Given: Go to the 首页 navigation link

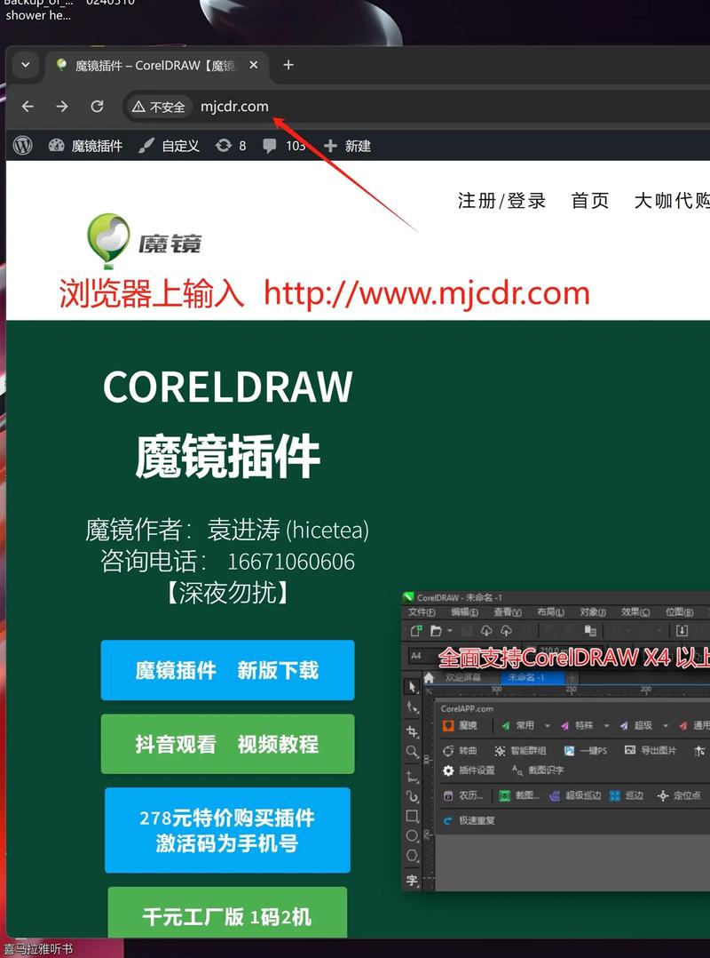Looking at the screenshot, I should tap(590, 201).
